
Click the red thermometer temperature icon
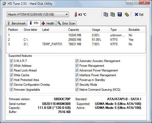pyautogui.click(x=76, y=14)
